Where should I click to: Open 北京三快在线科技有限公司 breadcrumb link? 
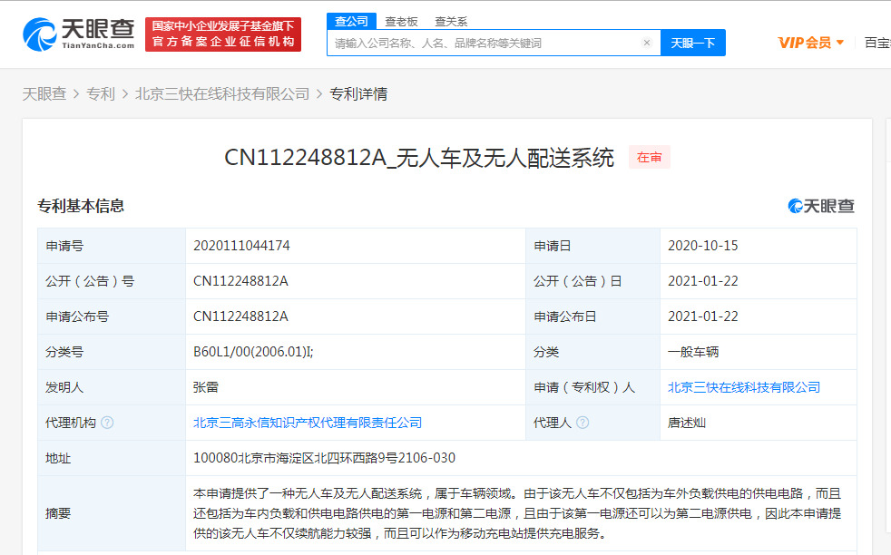pyautogui.click(x=222, y=93)
